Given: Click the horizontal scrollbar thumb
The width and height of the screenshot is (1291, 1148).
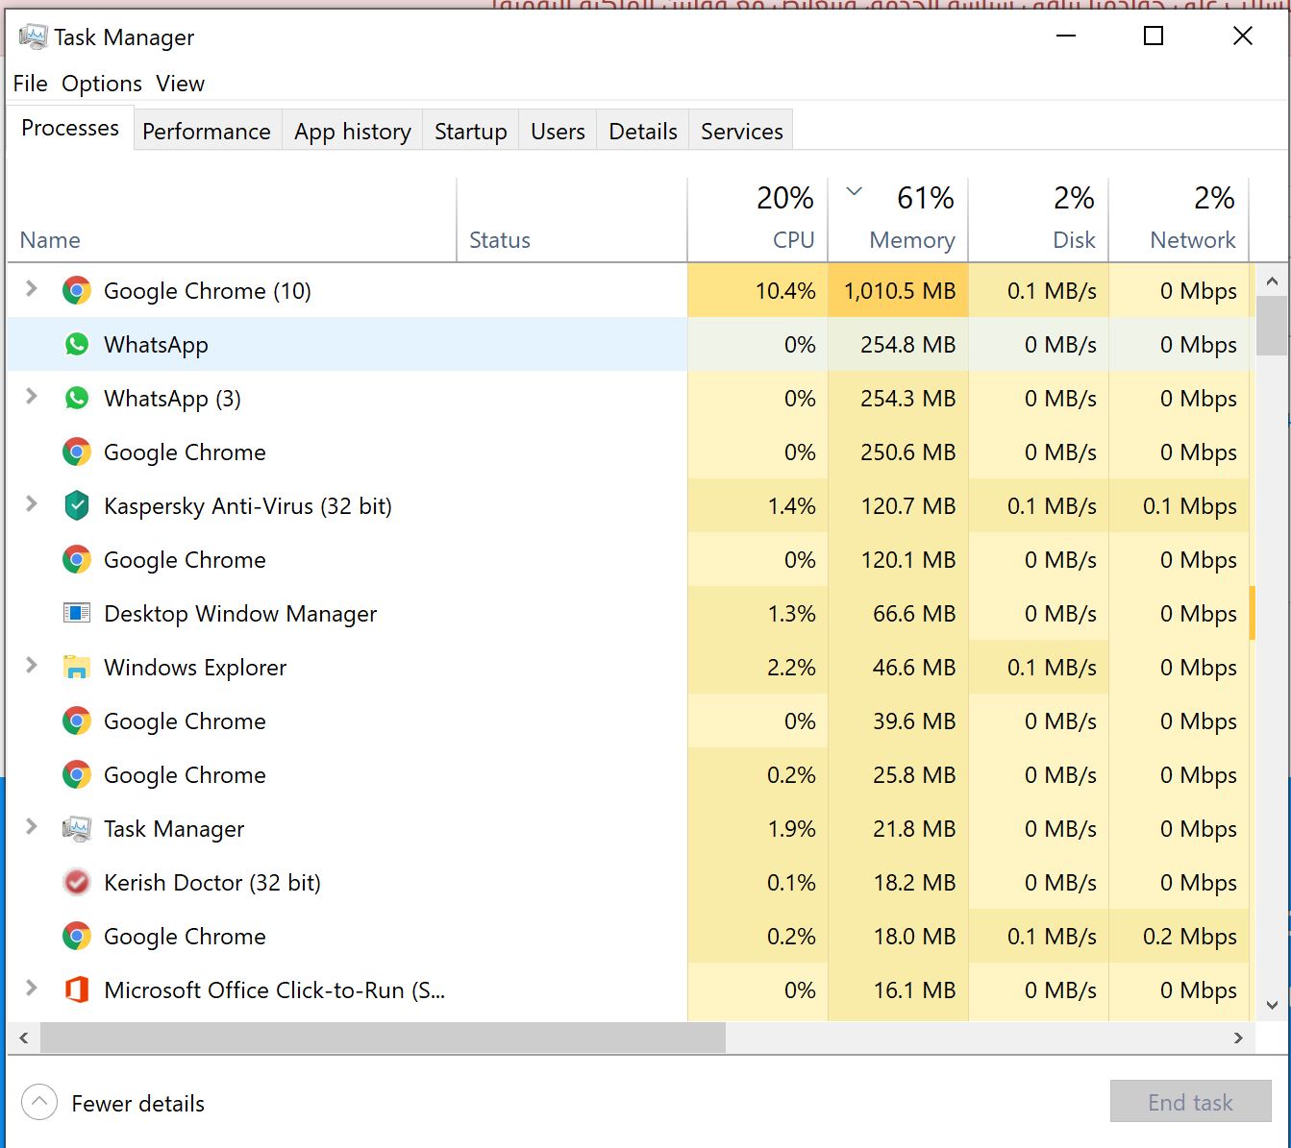Looking at the screenshot, I should point(383,1038).
